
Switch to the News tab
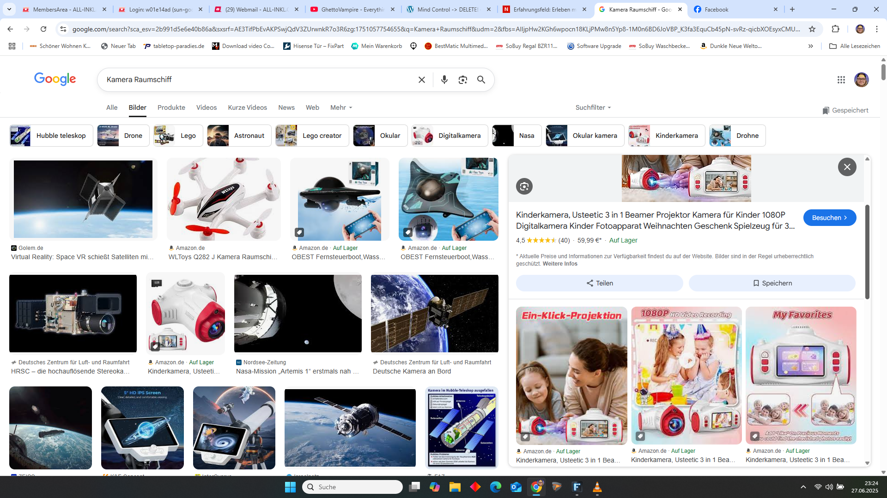(286, 107)
